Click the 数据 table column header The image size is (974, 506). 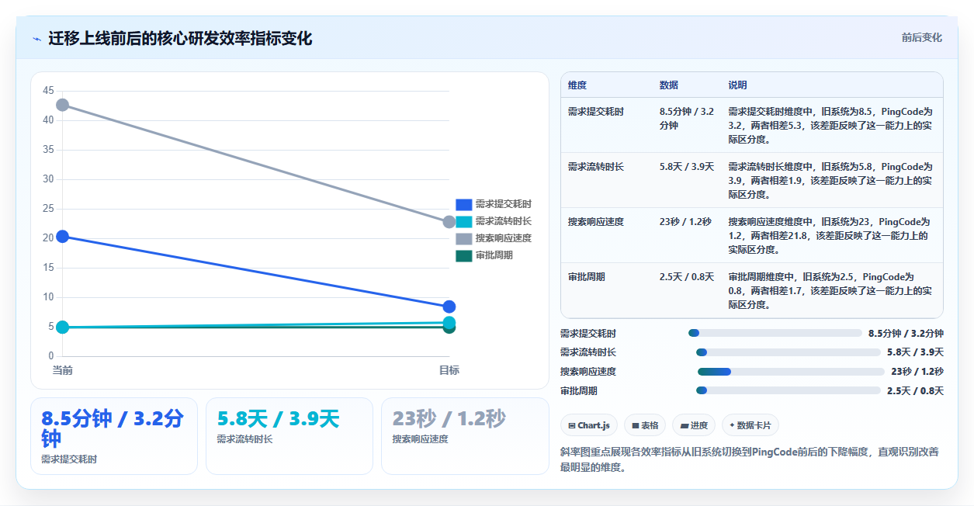tap(669, 85)
